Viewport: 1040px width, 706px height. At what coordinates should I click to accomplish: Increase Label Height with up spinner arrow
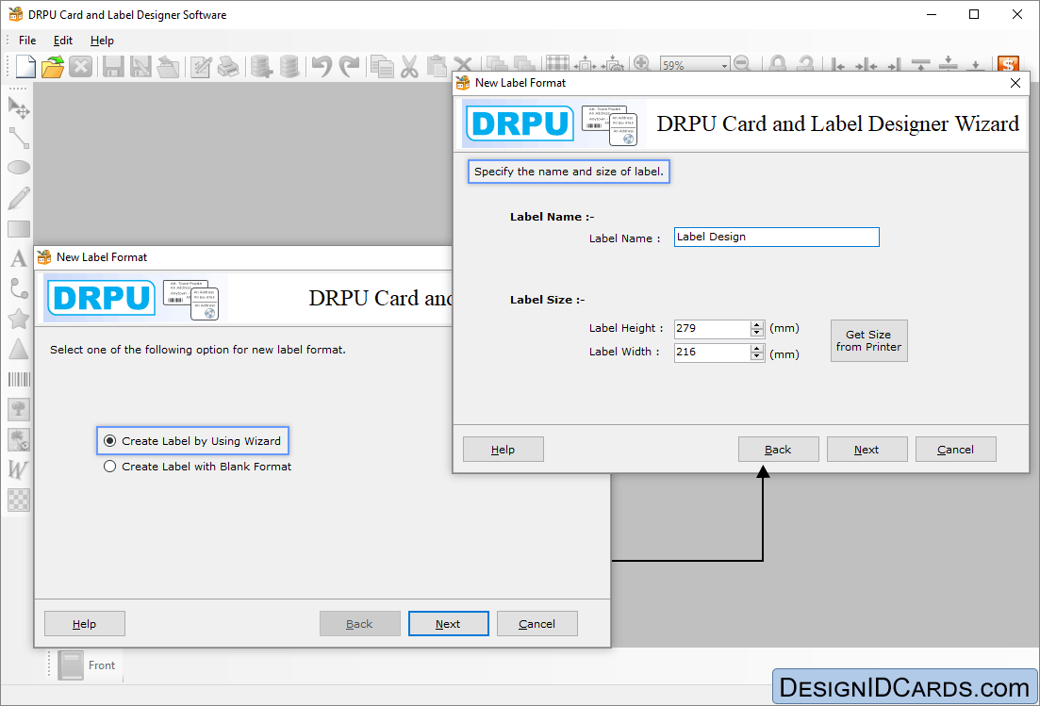point(757,325)
